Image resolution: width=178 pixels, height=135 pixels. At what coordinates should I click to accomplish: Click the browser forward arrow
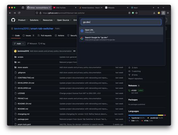click(14, 13)
